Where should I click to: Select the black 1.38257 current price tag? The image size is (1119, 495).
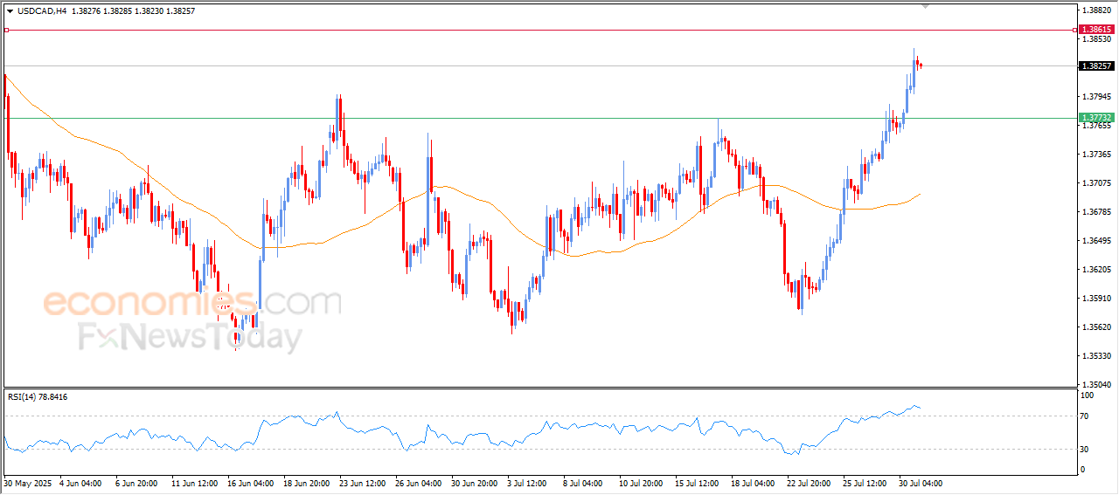pyautogui.click(x=1096, y=65)
